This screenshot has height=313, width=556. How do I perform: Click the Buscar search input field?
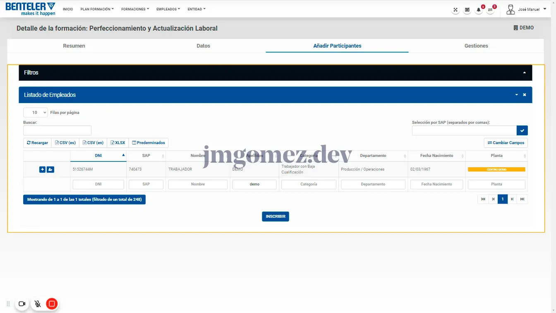click(57, 130)
